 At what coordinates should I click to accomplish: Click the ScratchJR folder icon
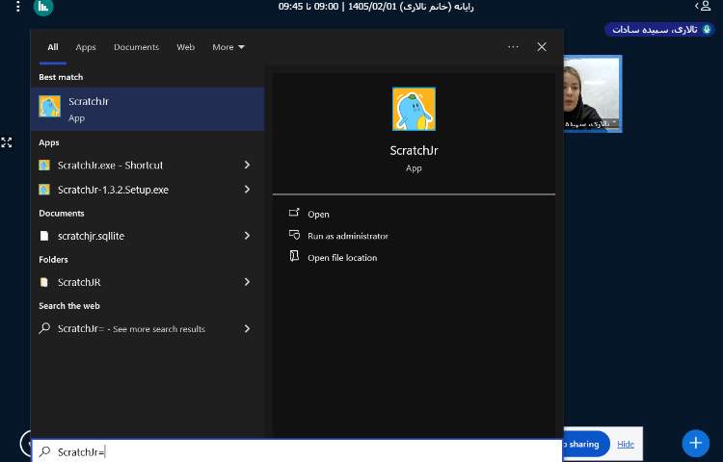(x=44, y=282)
